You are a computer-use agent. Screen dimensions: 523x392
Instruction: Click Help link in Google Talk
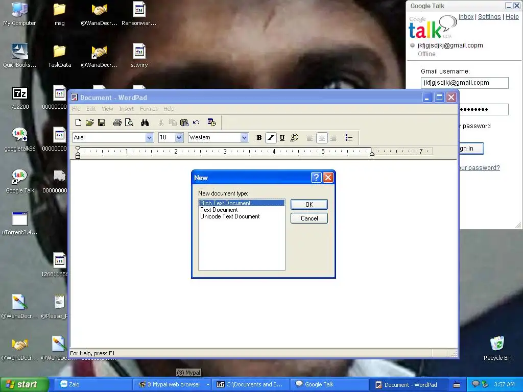pos(512,17)
